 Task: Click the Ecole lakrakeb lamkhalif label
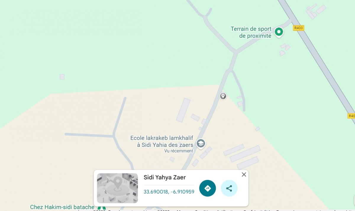pyautogui.click(x=162, y=142)
